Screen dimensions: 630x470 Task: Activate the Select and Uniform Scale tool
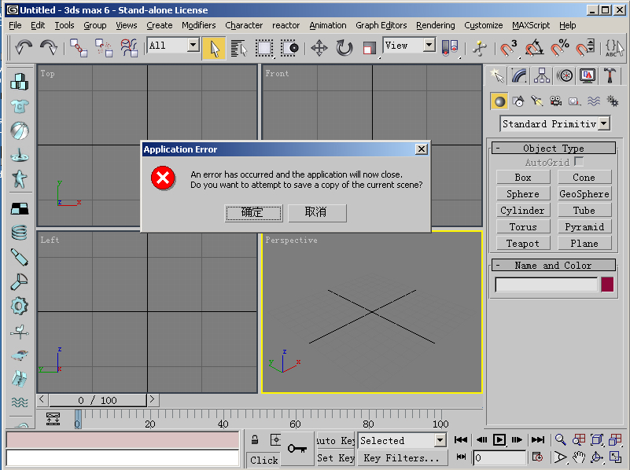coord(369,48)
